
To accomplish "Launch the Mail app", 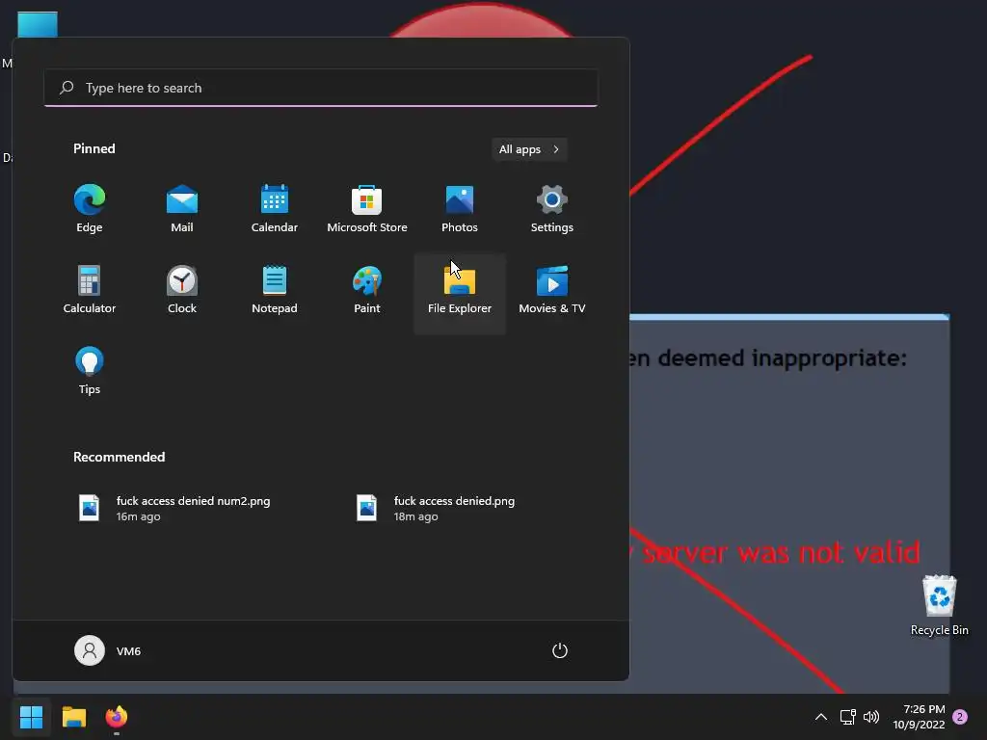I will 182,209.
